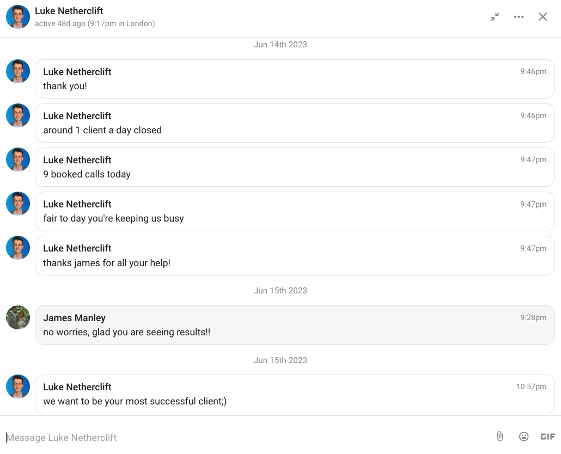Click James Manley's avatar photo
The height and width of the screenshot is (454, 561).
pyautogui.click(x=18, y=317)
